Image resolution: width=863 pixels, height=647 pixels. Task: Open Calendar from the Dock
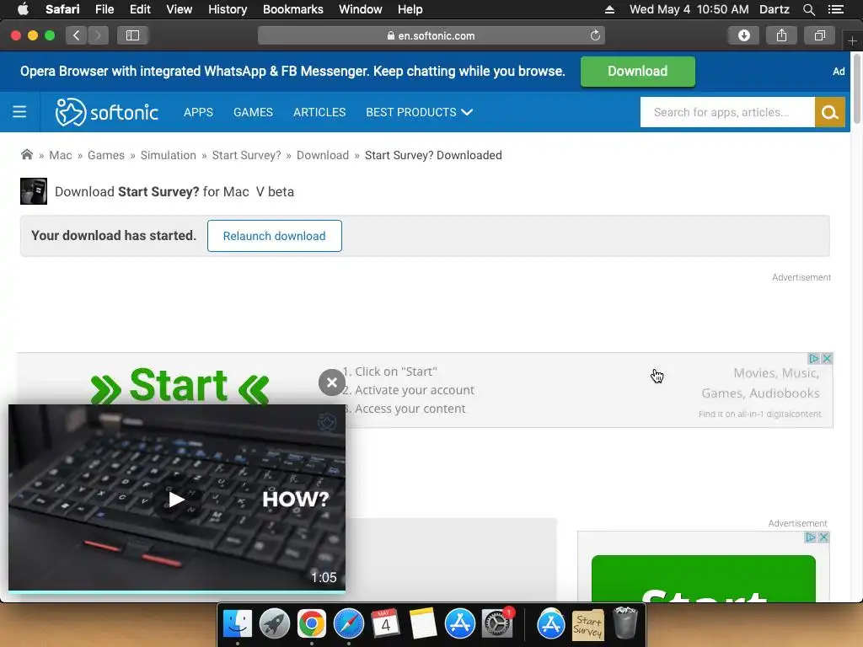(x=385, y=624)
